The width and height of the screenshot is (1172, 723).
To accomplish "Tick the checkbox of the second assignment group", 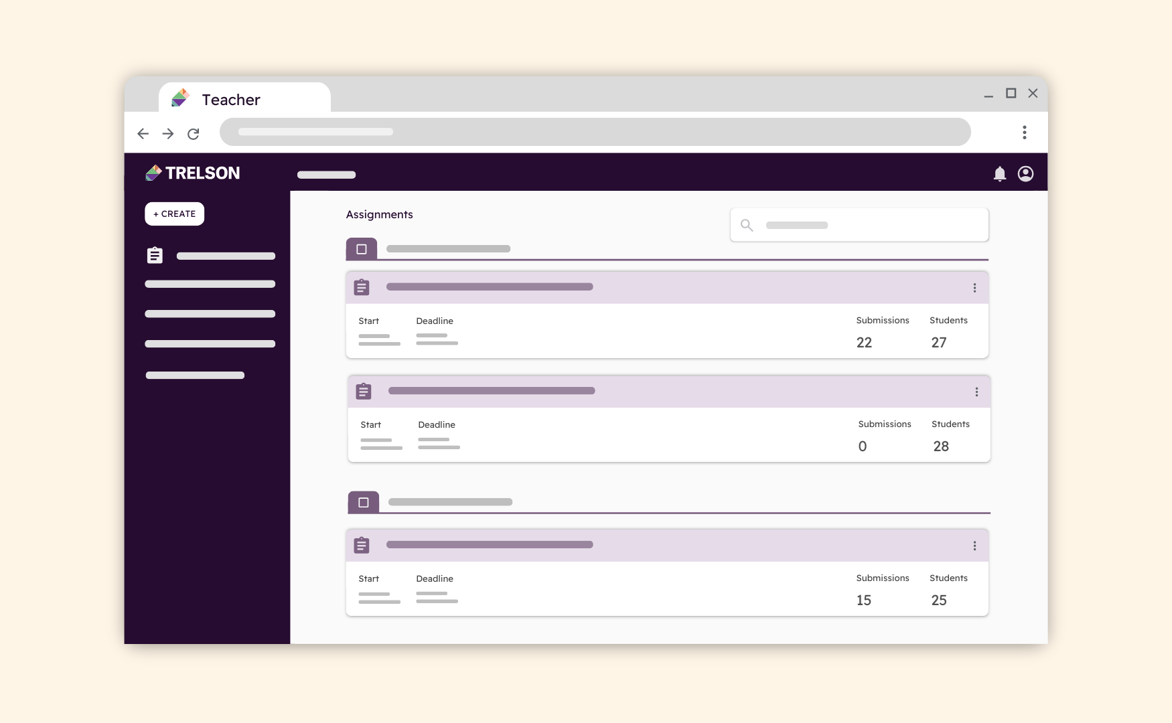I will [364, 502].
